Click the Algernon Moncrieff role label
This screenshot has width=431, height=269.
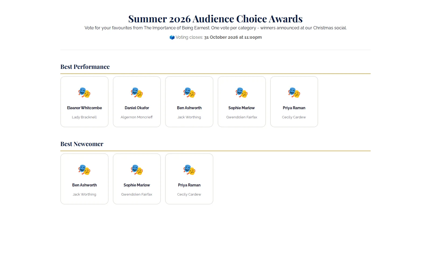click(x=137, y=117)
